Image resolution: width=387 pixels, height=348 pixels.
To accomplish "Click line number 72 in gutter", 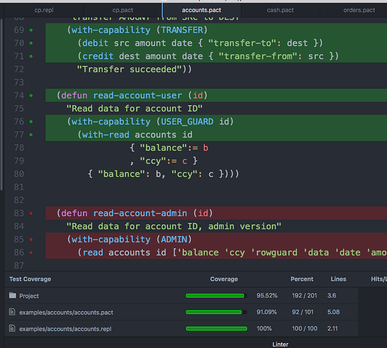I will pyautogui.click(x=19, y=69).
